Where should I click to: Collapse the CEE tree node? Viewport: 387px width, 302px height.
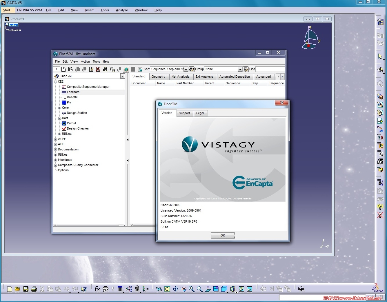pos(55,81)
